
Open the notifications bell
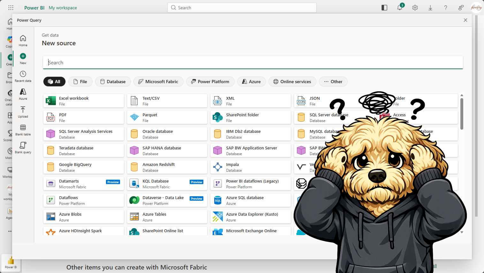click(399, 8)
